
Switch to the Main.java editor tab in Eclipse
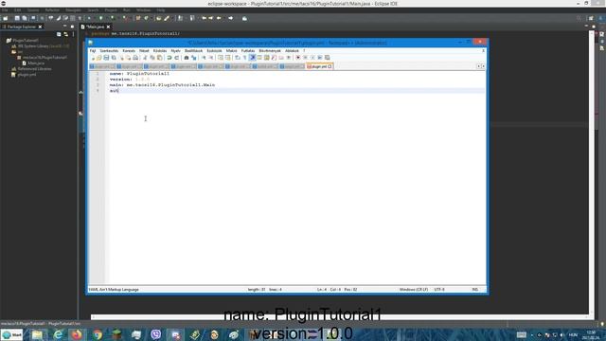coord(96,27)
